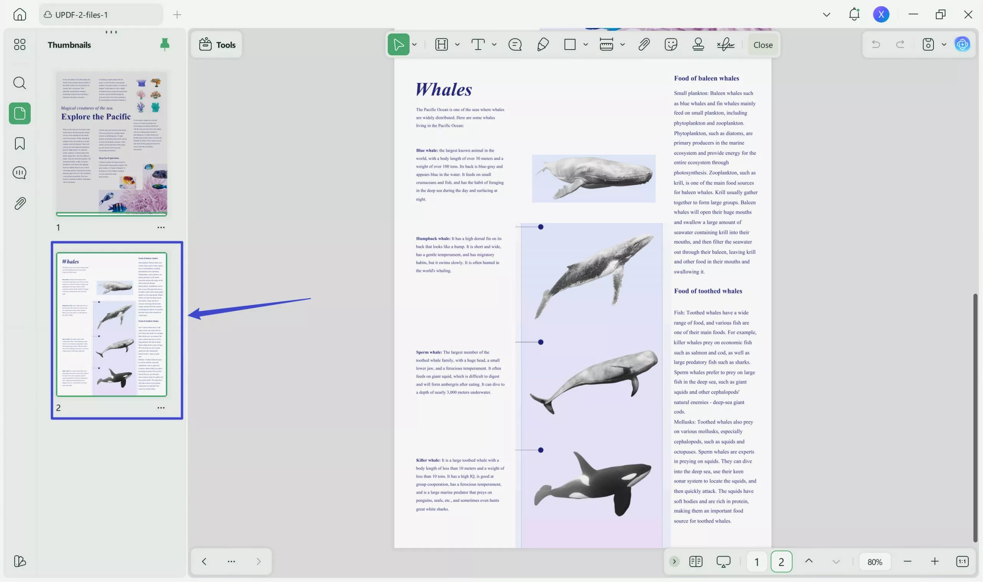Open the Signature tool
This screenshot has height=582, width=983.
[725, 45]
